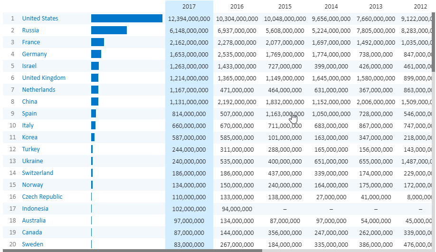Open the Turkey country link

coord(31,149)
